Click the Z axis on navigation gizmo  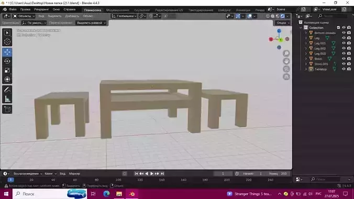point(279,31)
